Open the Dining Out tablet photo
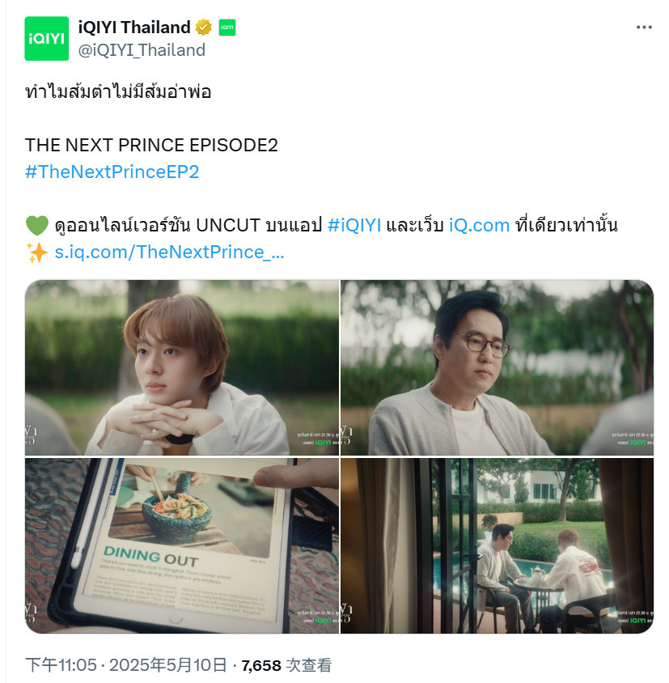This screenshot has height=683, width=669. [x=182, y=545]
